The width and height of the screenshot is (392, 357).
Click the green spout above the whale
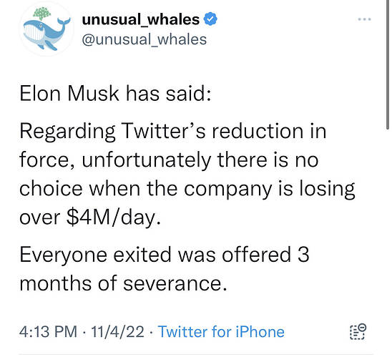tap(41, 14)
